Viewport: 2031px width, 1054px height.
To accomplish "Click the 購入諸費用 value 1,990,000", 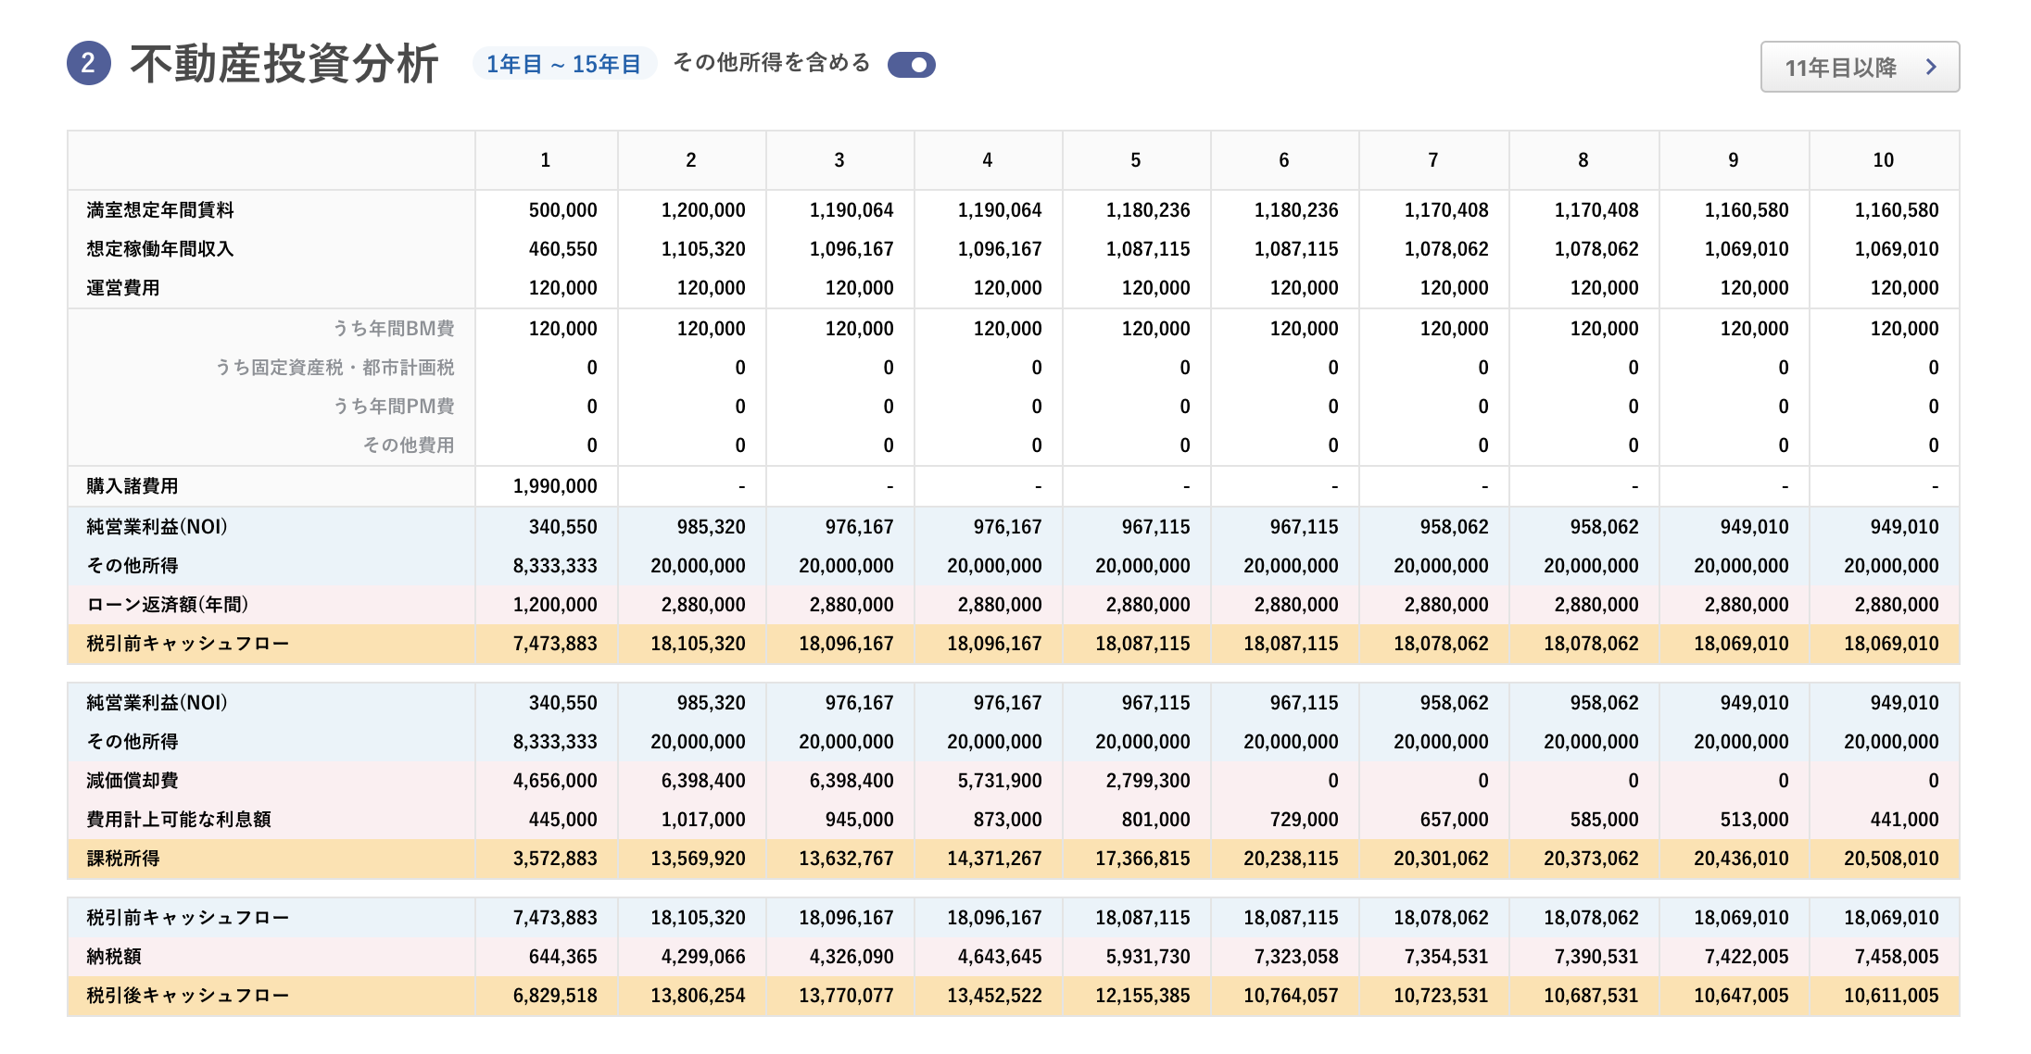I will [554, 486].
